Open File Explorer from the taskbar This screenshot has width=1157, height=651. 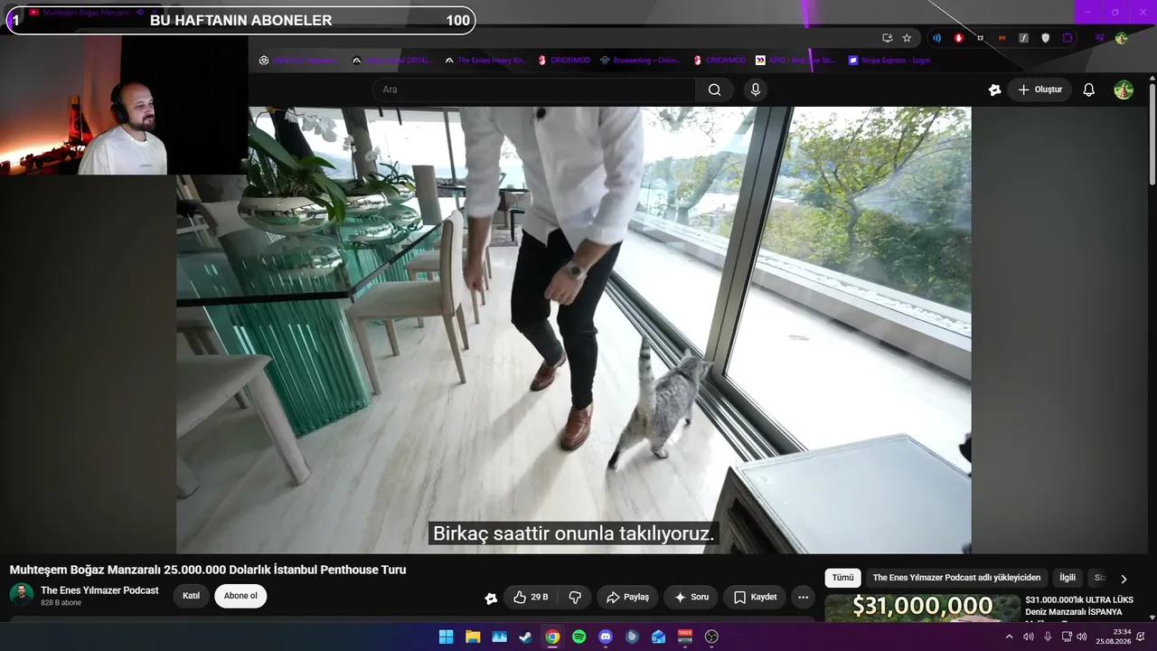pos(473,637)
